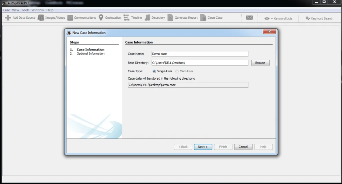The height and width of the screenshot is (184, 342).
Task: Click the Base Directory input field
Action: coord(200,63)
